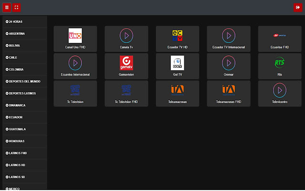Select DEPORTES LATINOS category
The image size is (305, 191).
[25, 94]
